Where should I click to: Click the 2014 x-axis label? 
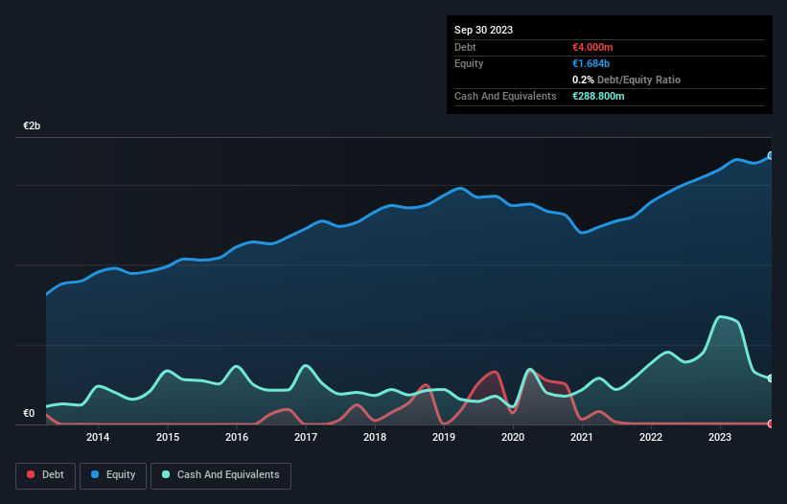98,438
